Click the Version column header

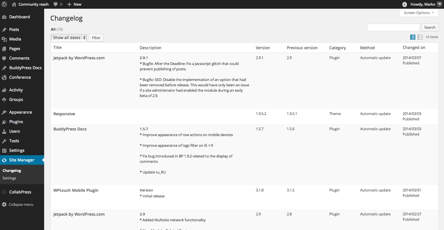tap(263, 48)
